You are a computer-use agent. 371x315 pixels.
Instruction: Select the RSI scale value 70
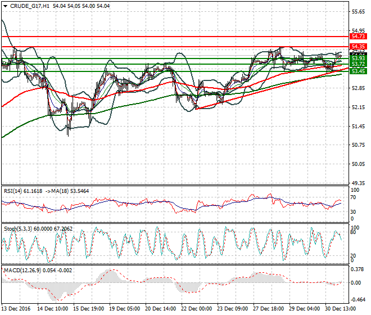tap(353, 197)
